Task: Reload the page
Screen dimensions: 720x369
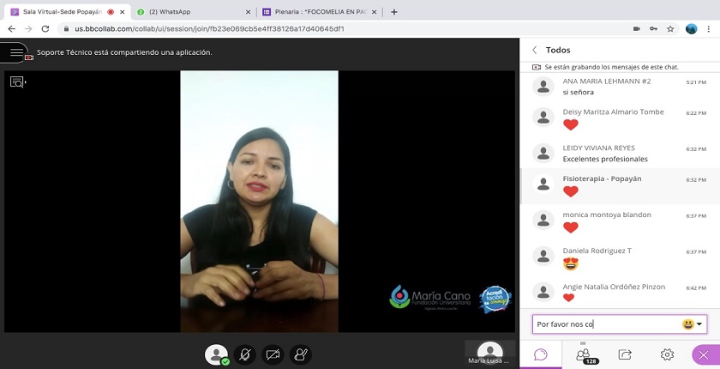Action: 45,28
